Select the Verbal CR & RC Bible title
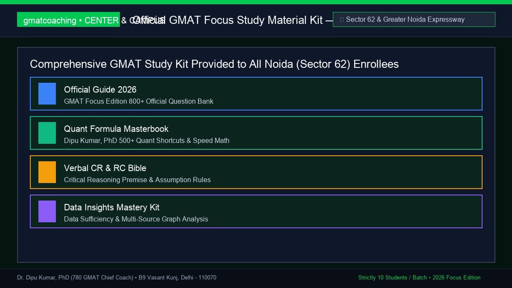The image size is (512, 288). 105,168
